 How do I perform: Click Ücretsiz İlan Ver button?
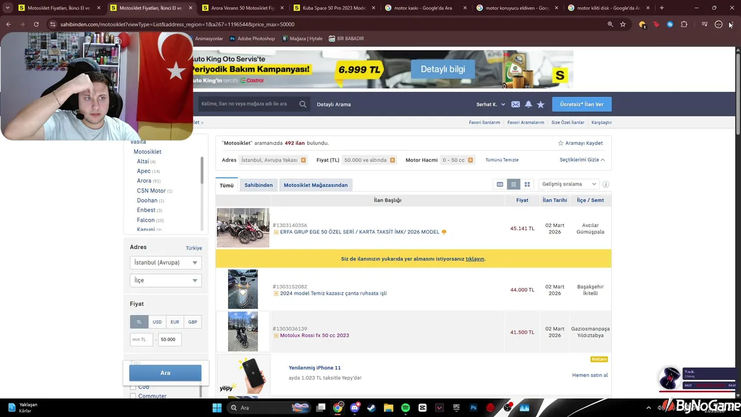click(x=582, y=104)
